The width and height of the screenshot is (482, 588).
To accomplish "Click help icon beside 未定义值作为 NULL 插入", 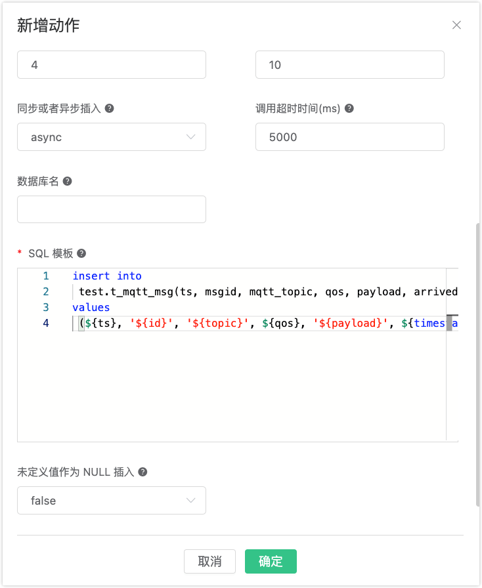I will [142, 472].
